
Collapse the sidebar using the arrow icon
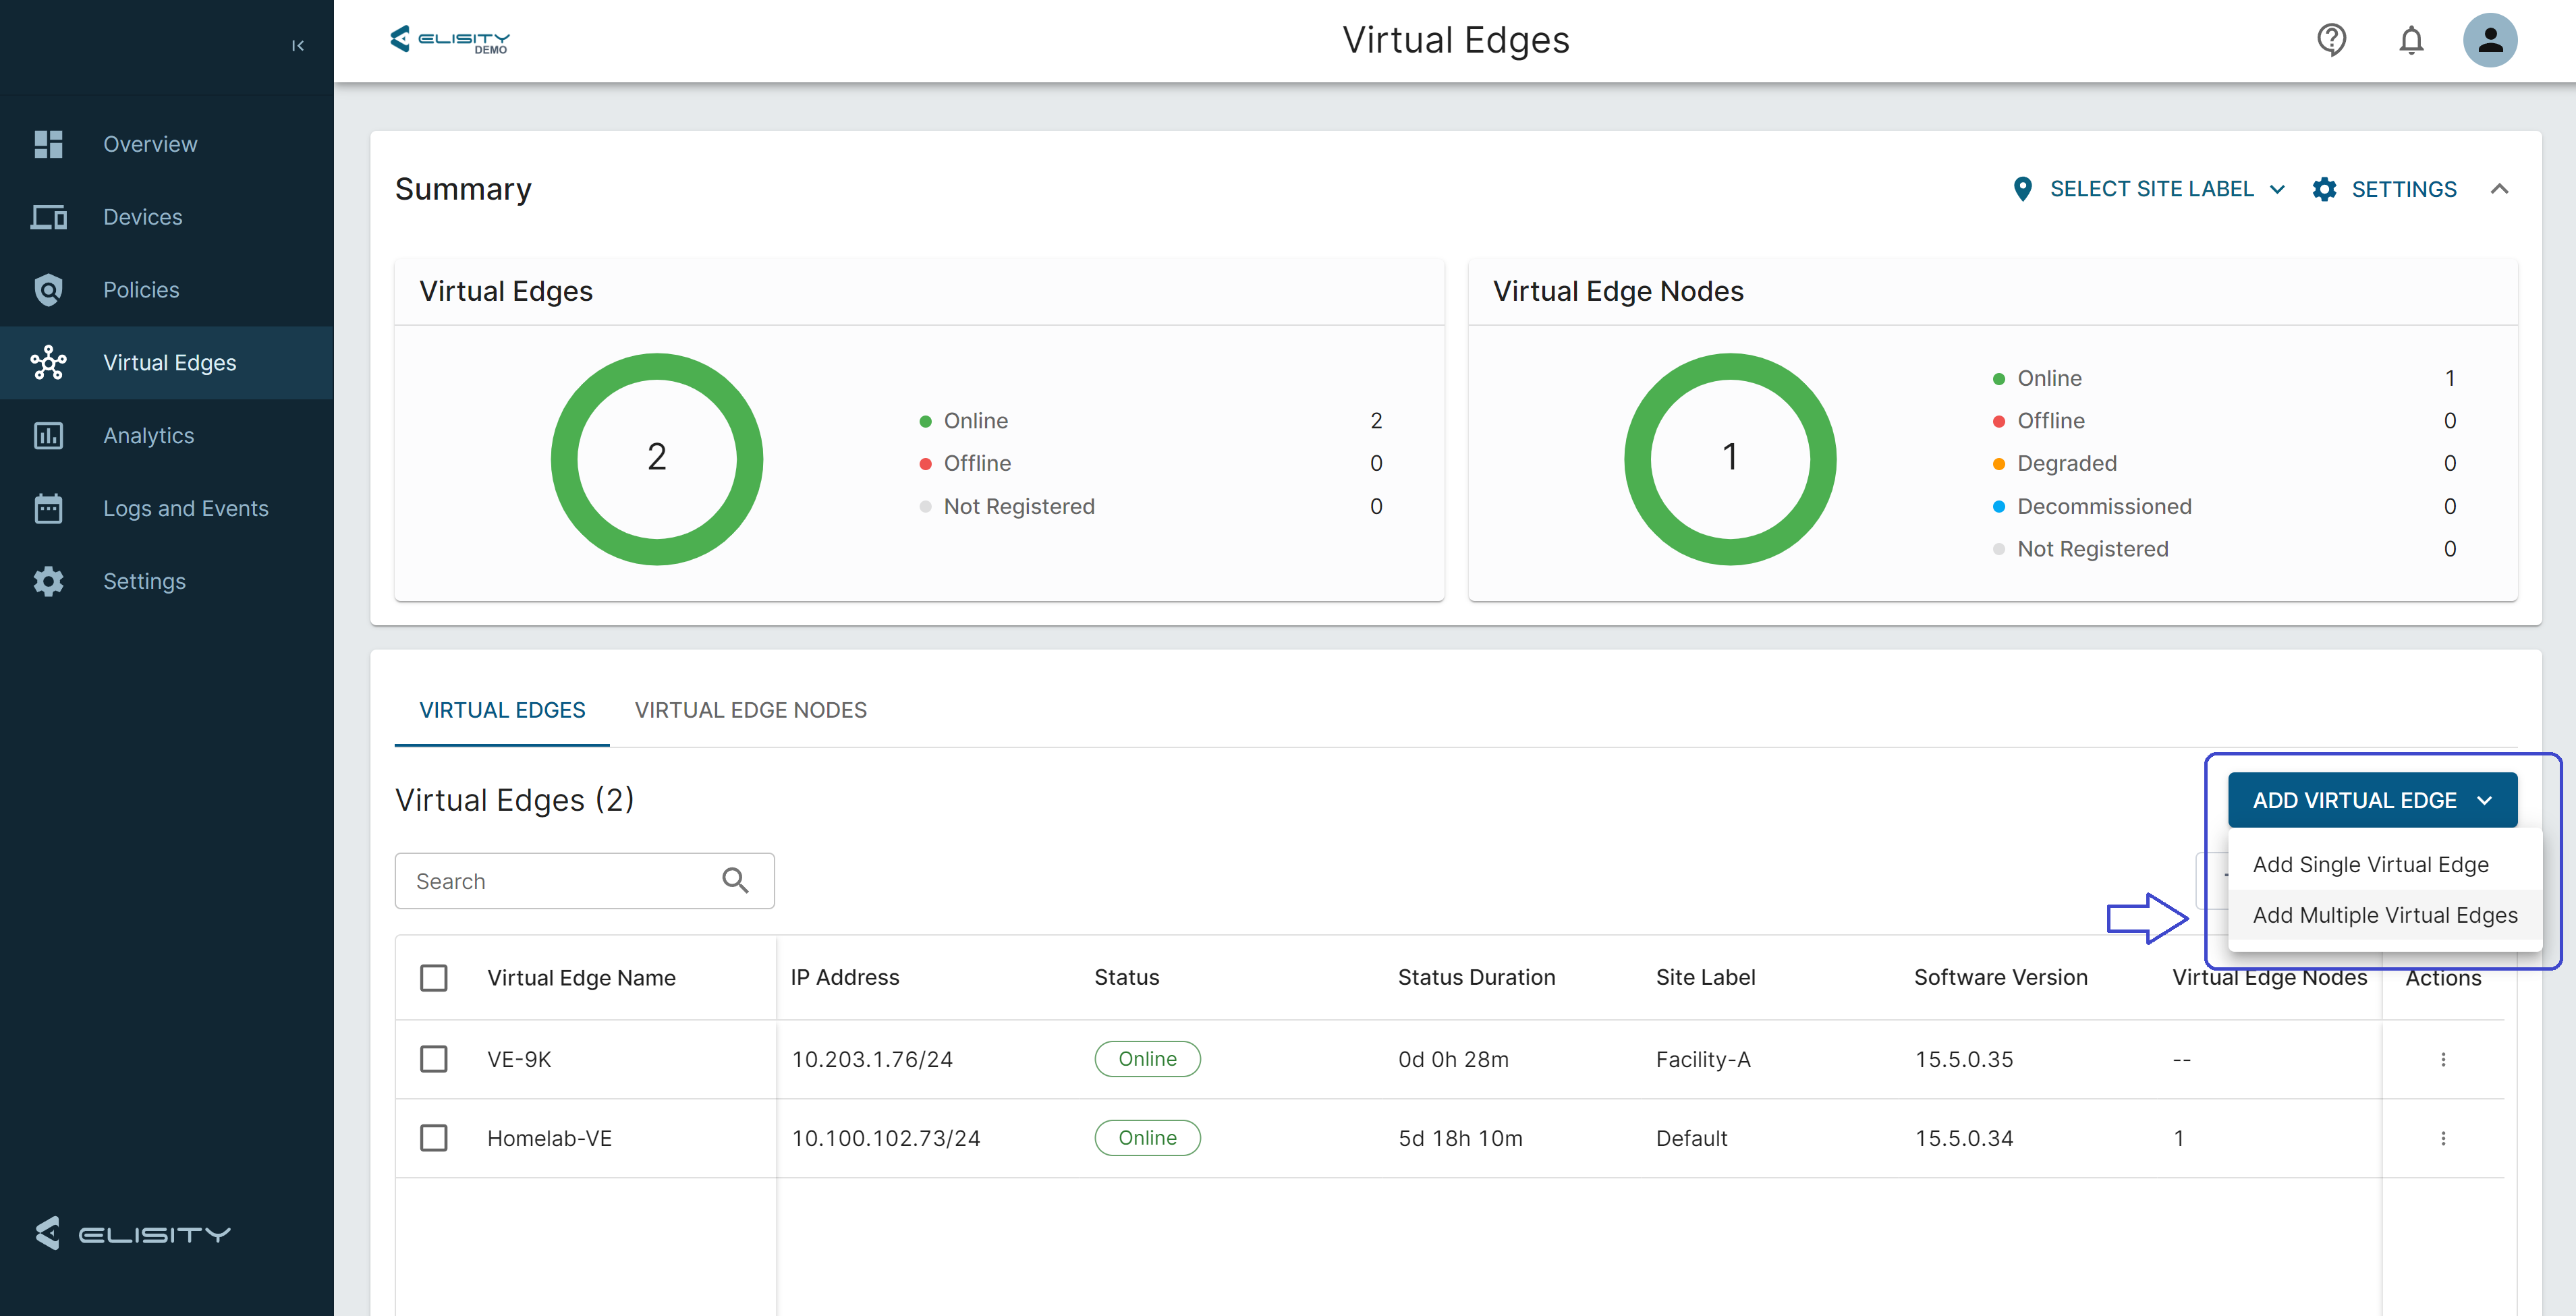coord(297,46)
